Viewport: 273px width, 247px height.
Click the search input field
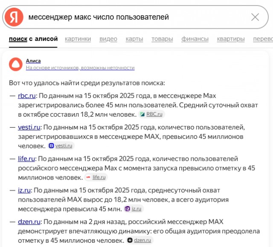(135, 17)
